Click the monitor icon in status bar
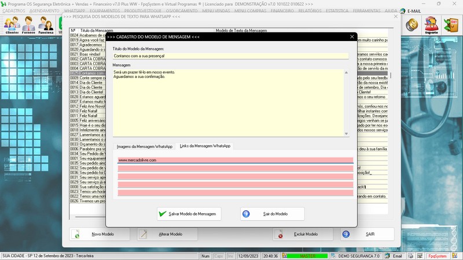 pyautogui.click(x=420, y=256)
